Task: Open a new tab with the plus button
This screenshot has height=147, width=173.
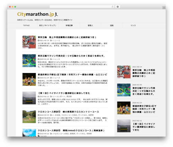Action: 164,8
